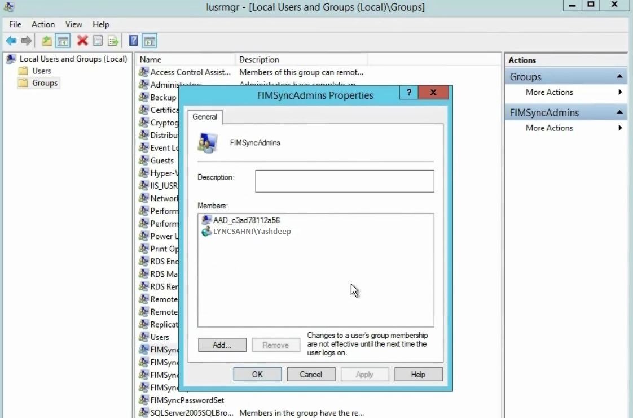Image resolution: width=633 pixels, height=418 pixels.
Task: Click the group icon beside IIS_IUSR
Action: [x=143, y=185]
